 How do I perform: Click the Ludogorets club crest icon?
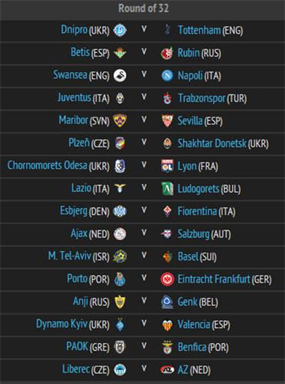coord(167,189)
